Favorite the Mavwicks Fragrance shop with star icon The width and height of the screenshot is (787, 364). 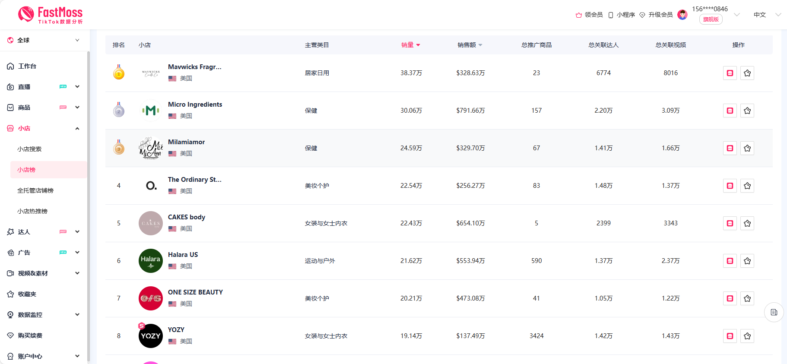tap(747, 73)
